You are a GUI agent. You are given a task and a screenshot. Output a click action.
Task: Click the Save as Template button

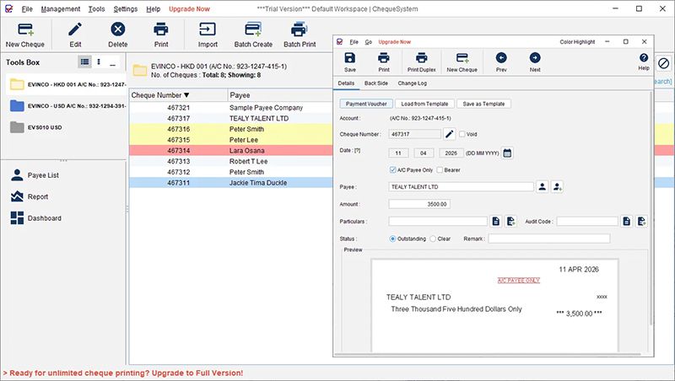pos(483,104)
